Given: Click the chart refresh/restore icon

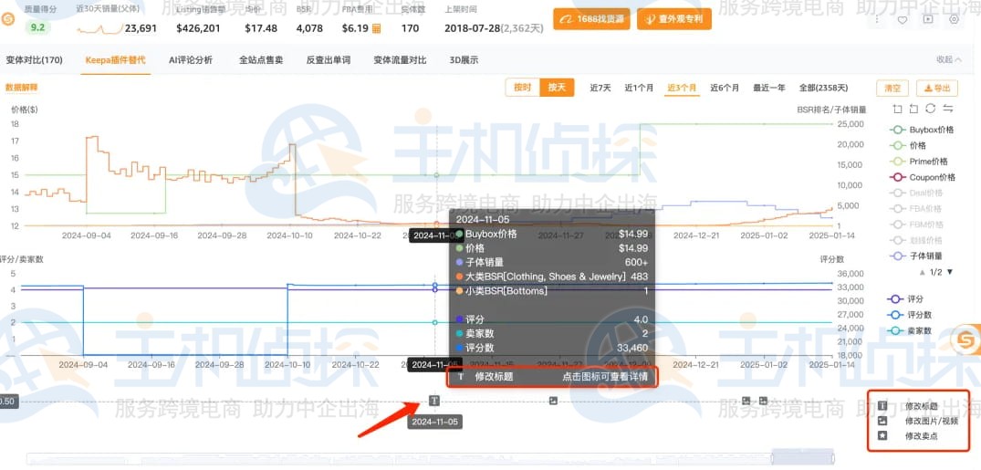Looking at the screenshot, I should coord(930,109).
